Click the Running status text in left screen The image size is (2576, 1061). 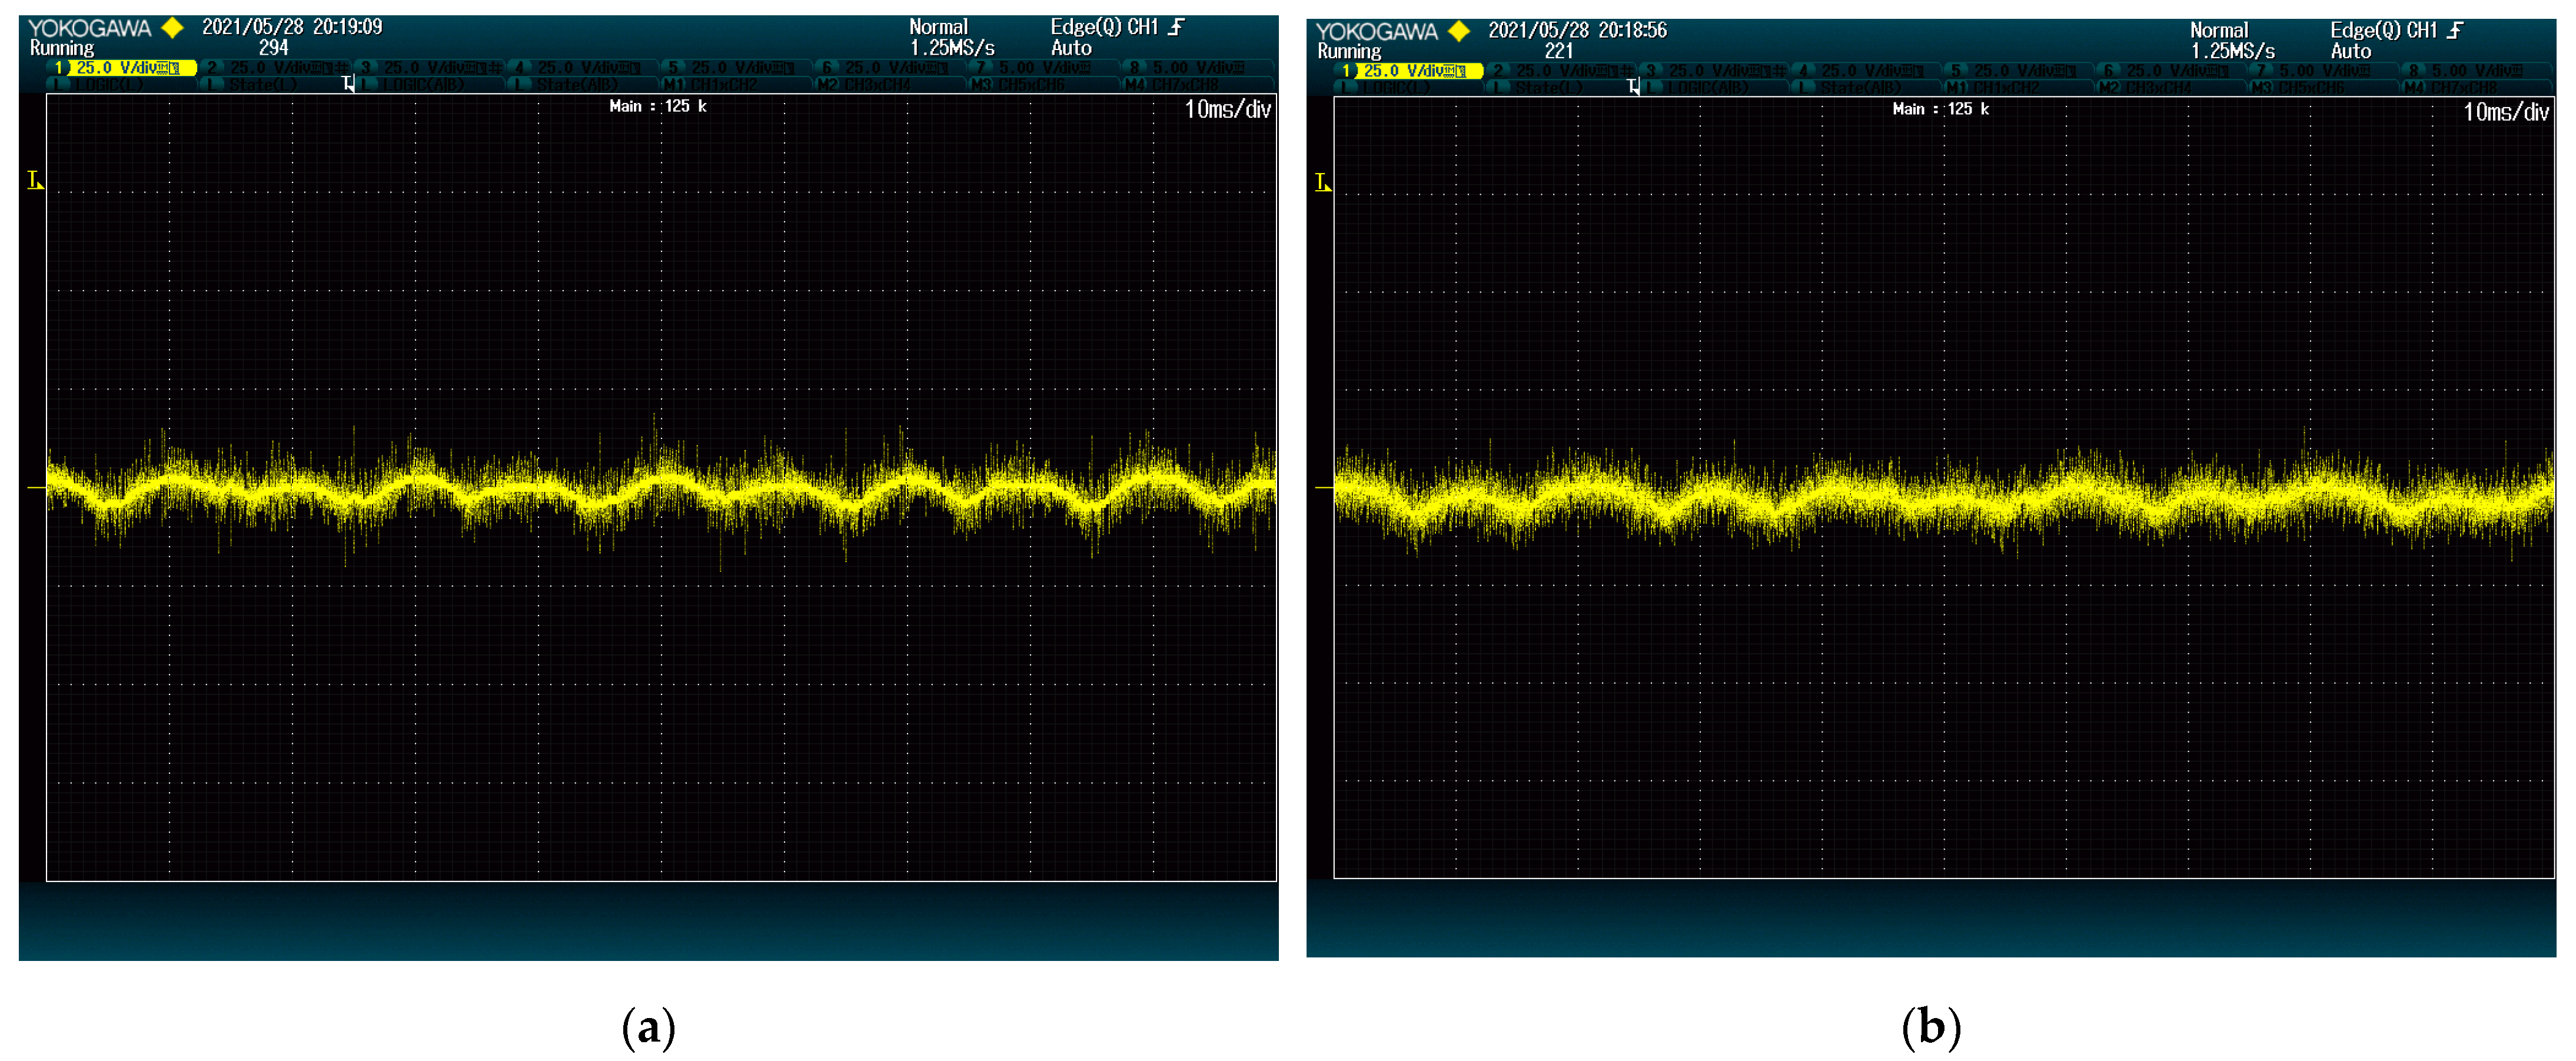click(x=62, y=48)
